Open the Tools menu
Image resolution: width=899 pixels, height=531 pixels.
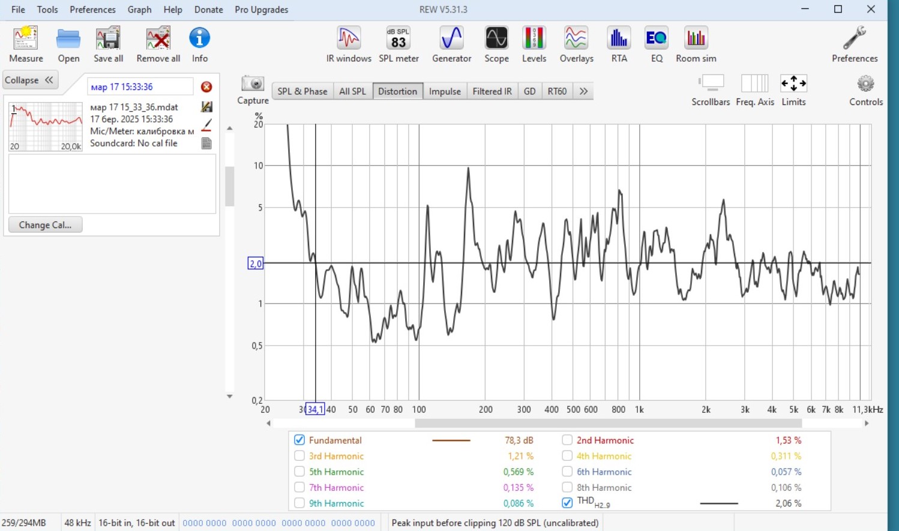47,10
